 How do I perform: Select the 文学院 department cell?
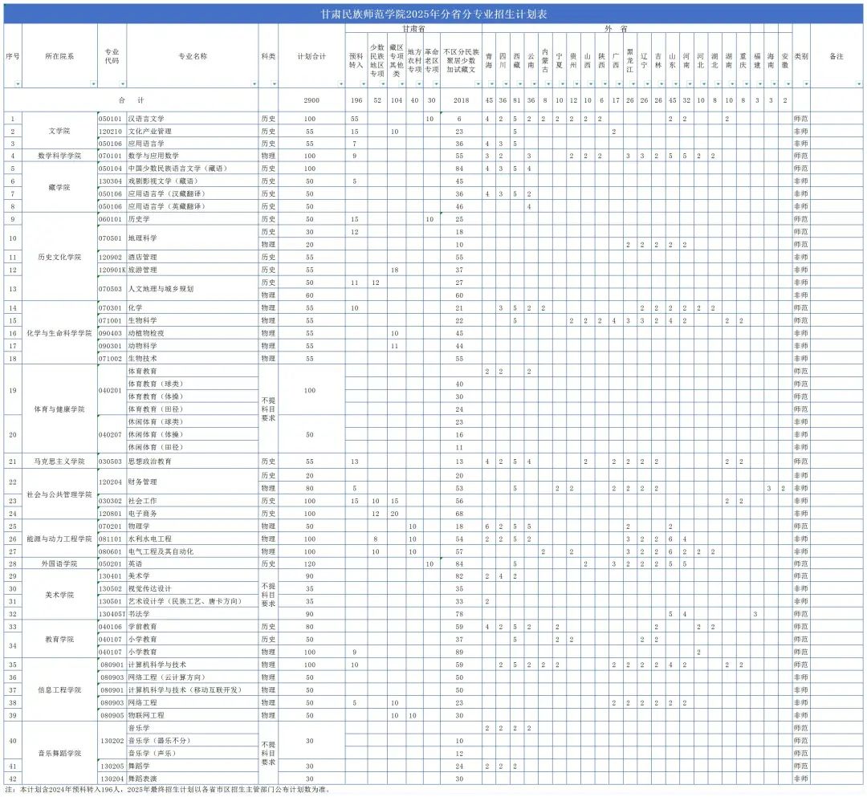pos(59,131)
